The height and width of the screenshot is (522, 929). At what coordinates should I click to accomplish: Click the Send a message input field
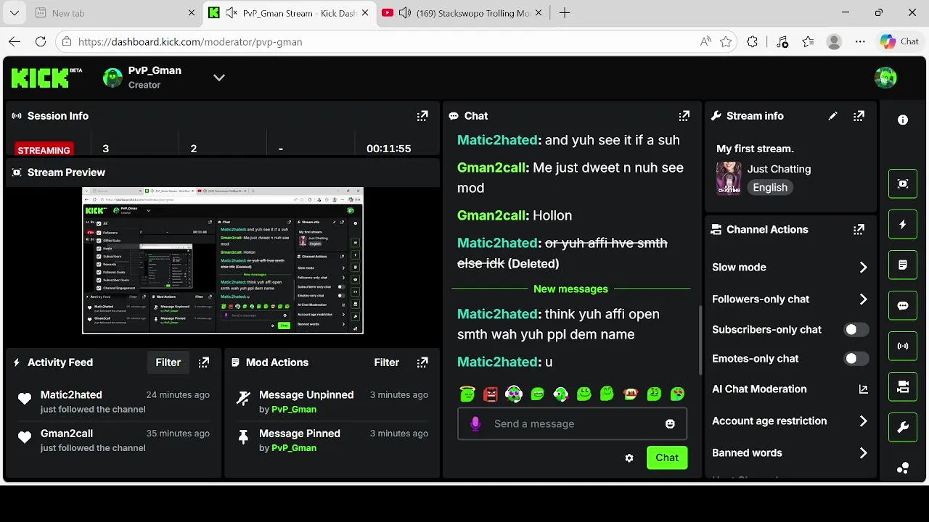pos(572,423)
